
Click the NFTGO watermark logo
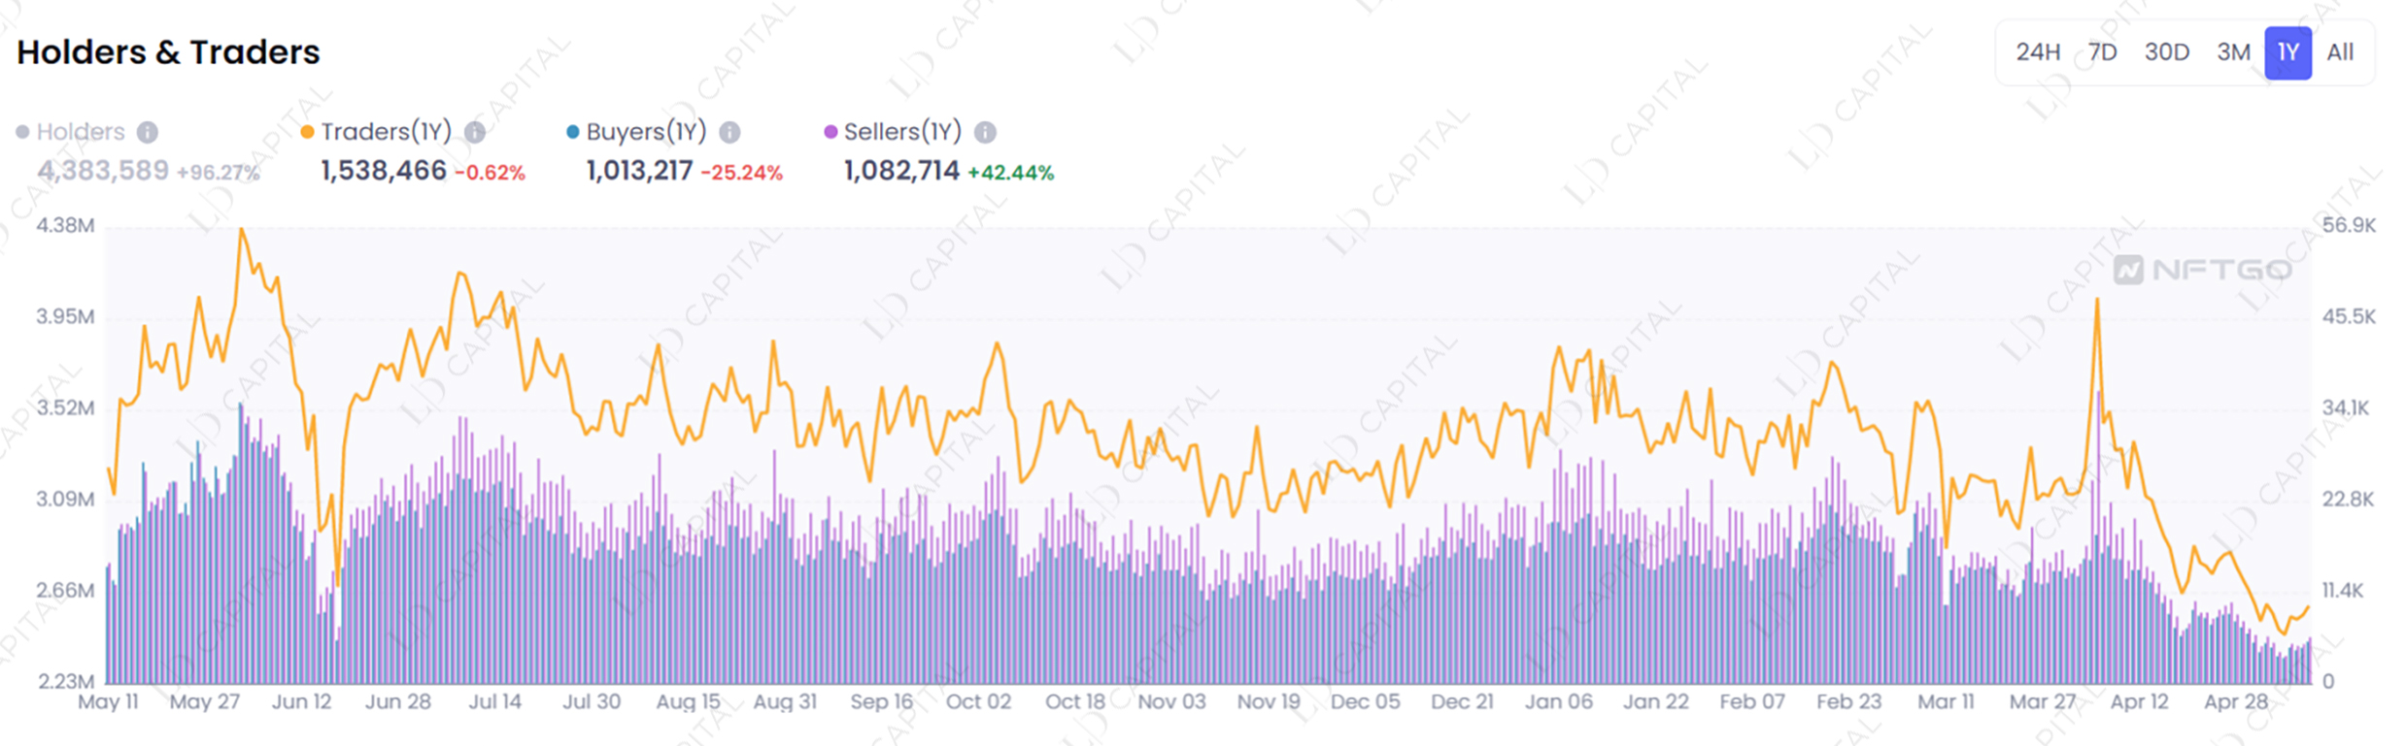pos(2202,270)
